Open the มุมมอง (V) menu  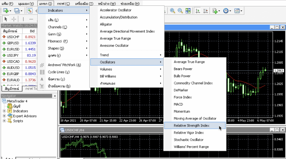[x=26, y=3]
